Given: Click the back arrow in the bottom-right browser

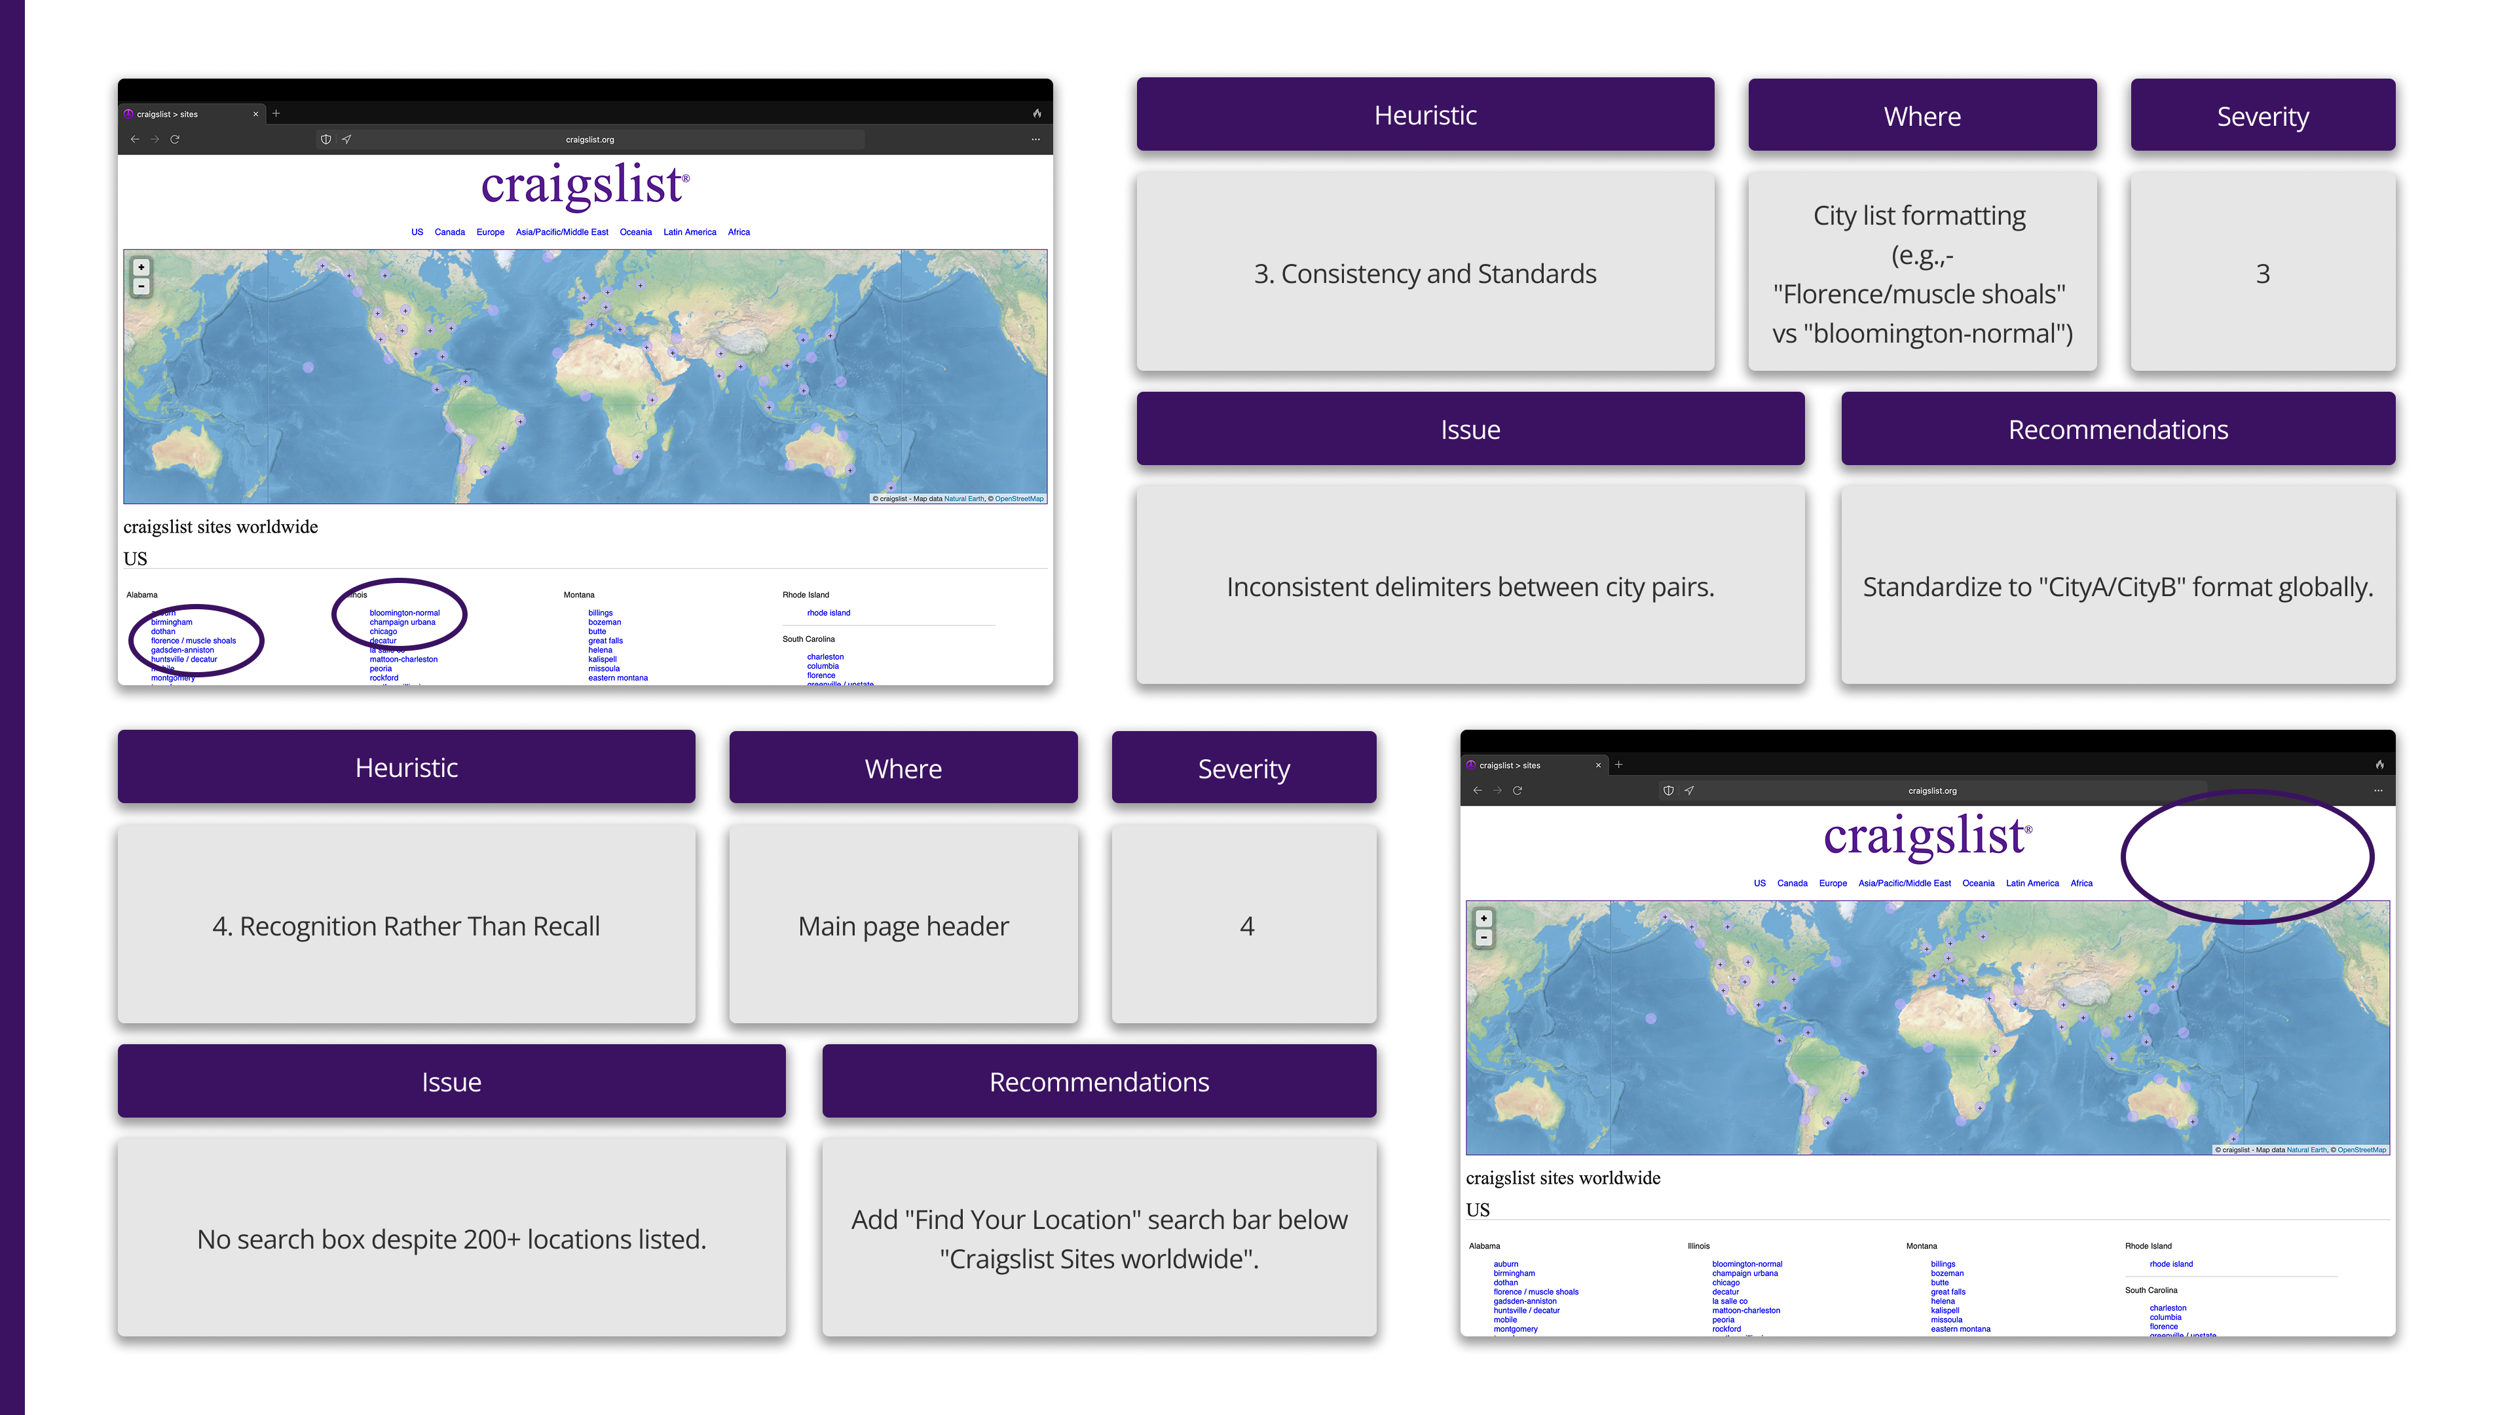Looking at the screenshot, I should tap(1477, 791).
